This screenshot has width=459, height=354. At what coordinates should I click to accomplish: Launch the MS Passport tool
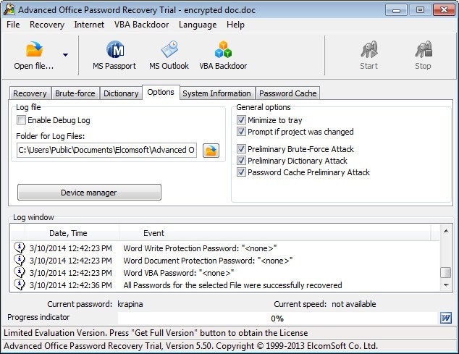click(x=114, y=55)
